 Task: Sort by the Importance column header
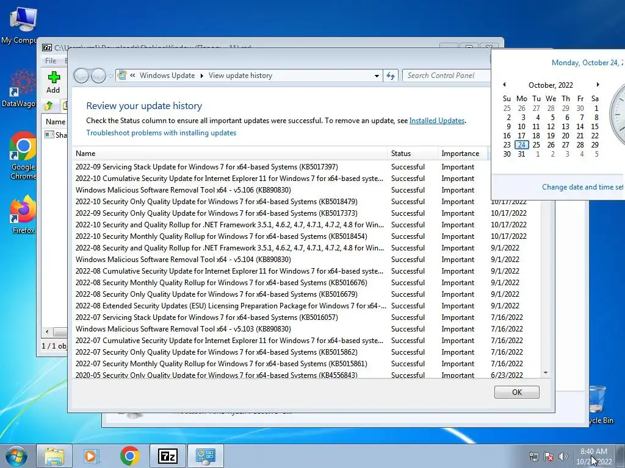463,154
